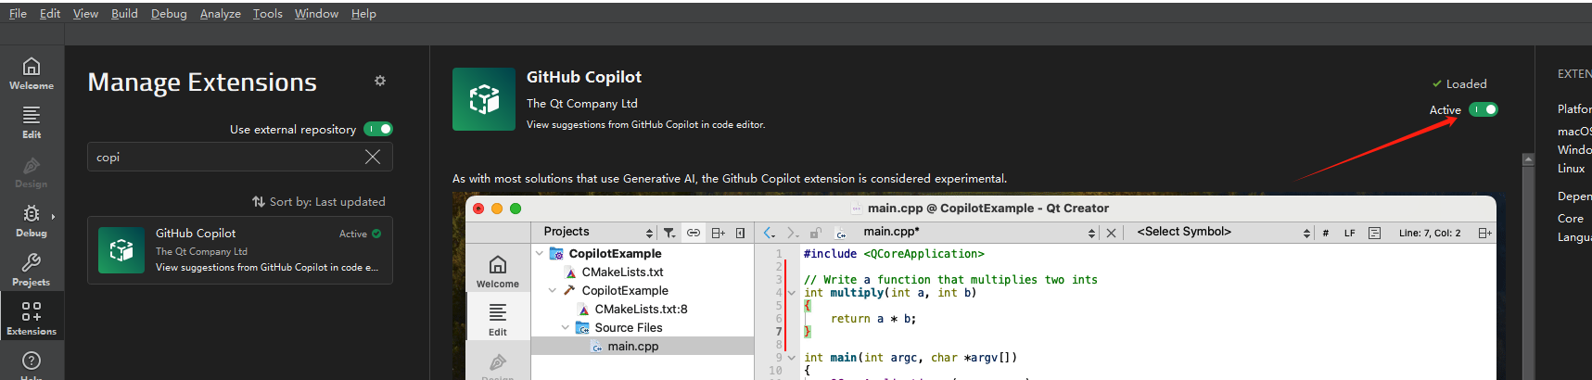This screenshot has width=1592, height=380.
Task: Open the Select Symbol dropdown in the embedded screenshot
Action: 1224,232
